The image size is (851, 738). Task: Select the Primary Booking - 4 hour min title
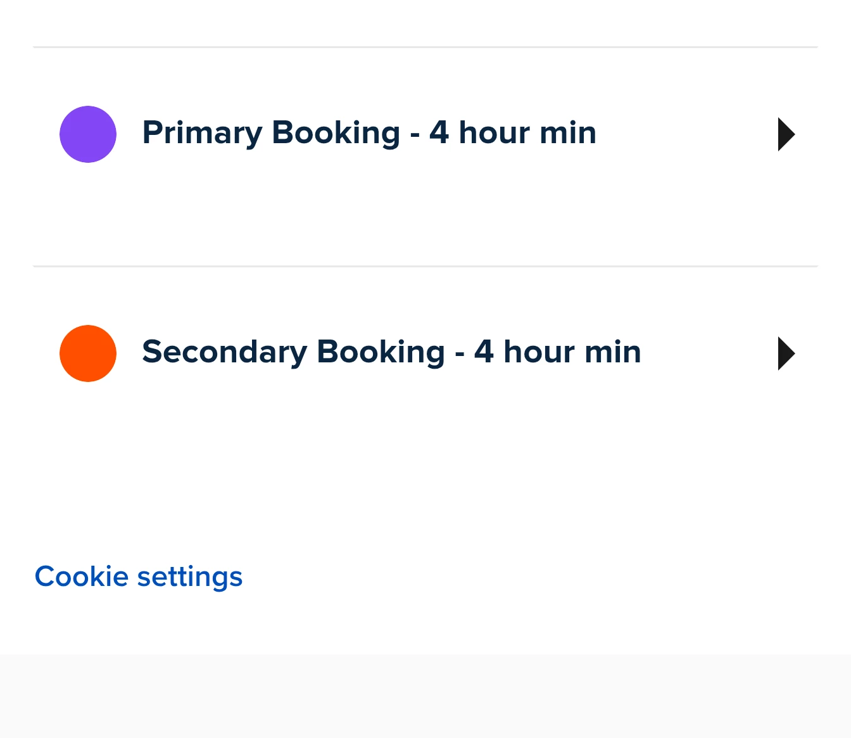369,133
